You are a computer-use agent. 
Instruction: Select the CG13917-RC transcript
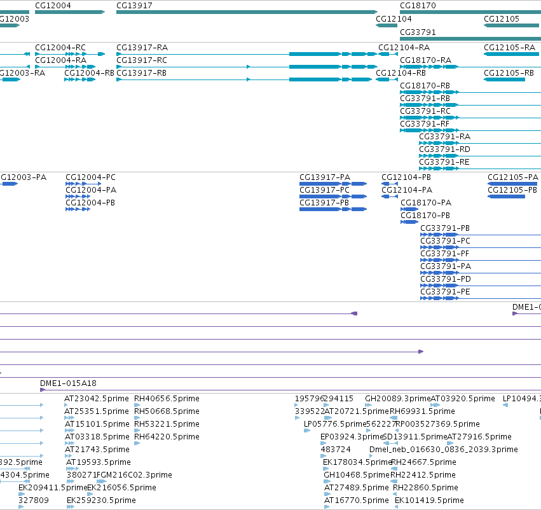tap(142, 60)
